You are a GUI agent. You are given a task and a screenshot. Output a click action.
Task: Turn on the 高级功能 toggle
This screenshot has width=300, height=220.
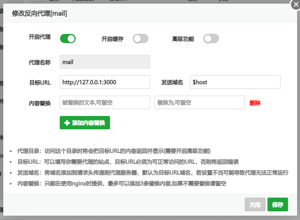click(211, 39)
